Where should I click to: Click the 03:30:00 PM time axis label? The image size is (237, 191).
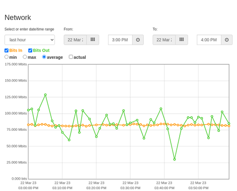(x=130, y=188)
